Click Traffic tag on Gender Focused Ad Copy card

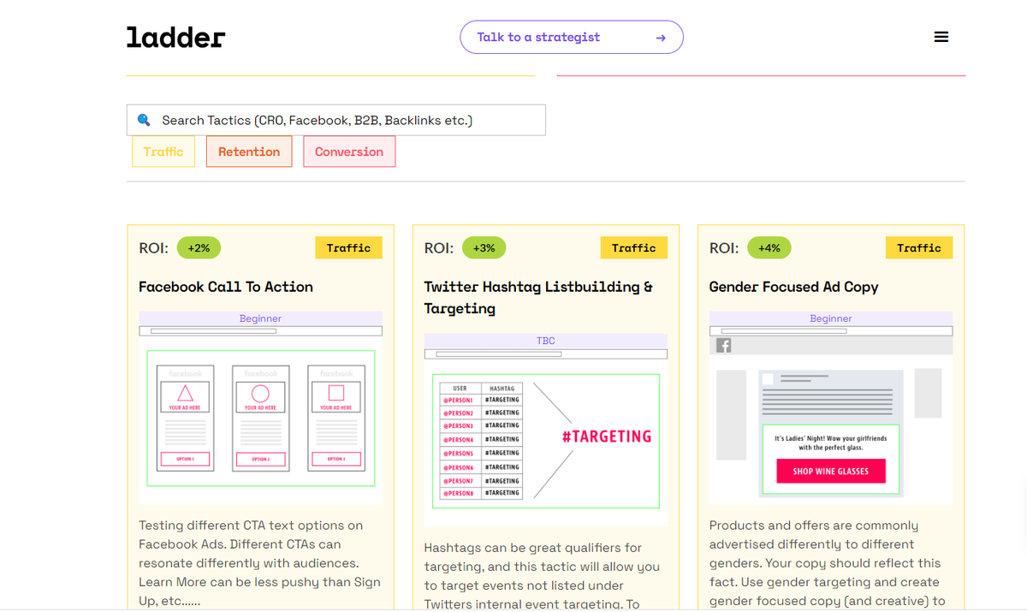click(x=919, y=247)
